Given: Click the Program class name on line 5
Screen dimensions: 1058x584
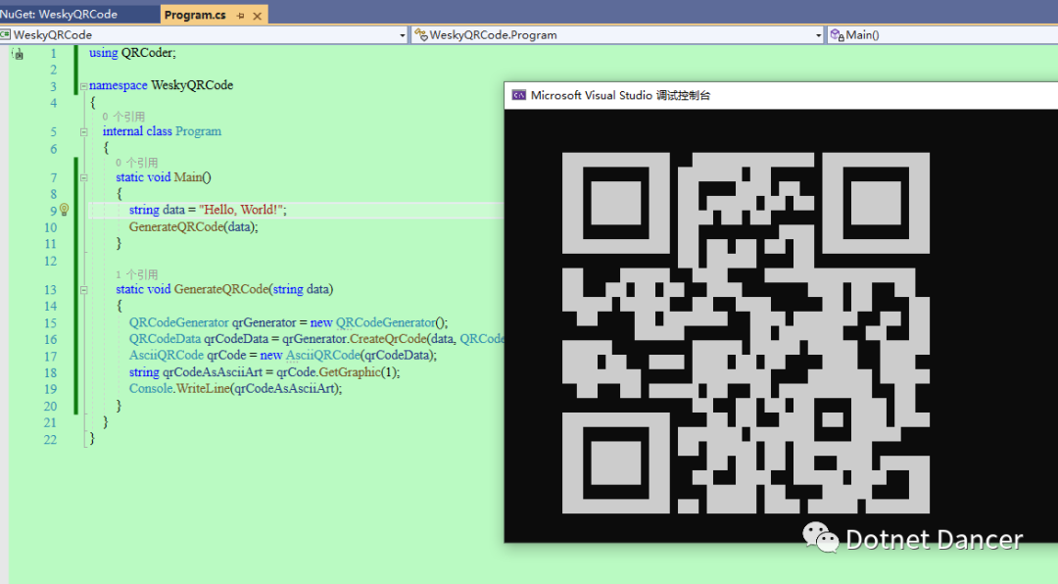Looking at the screenshot, I should point(198,131).
